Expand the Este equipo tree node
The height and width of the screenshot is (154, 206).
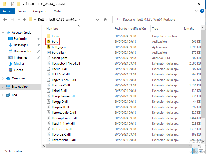[x=3, y=87]
